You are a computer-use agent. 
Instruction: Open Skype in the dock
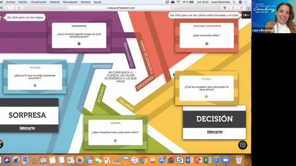coord(180,160)
